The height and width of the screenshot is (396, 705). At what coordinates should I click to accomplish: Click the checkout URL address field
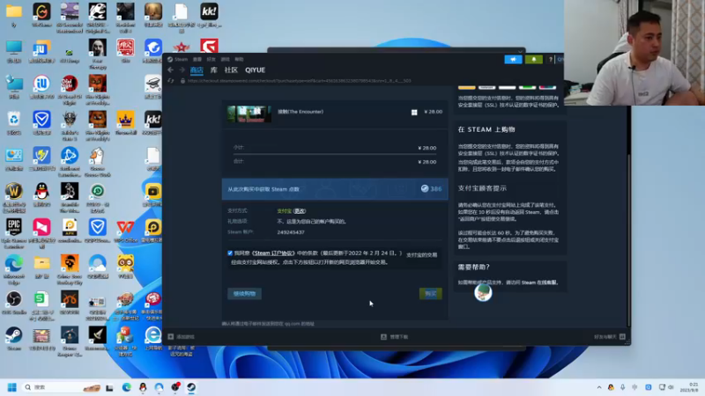coord(299,81)
